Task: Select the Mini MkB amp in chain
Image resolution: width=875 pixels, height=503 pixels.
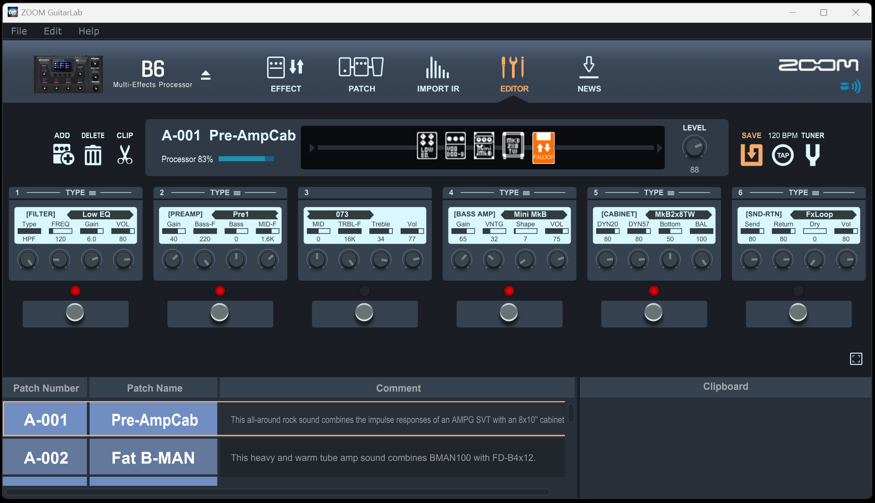Action: pos(484,146)
